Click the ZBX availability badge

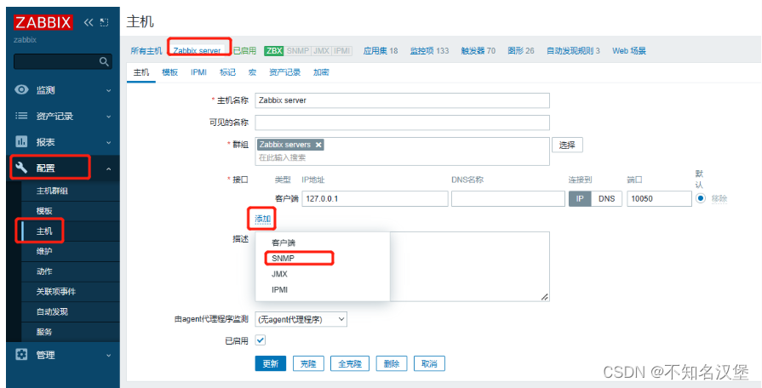(x=273, y=50)
